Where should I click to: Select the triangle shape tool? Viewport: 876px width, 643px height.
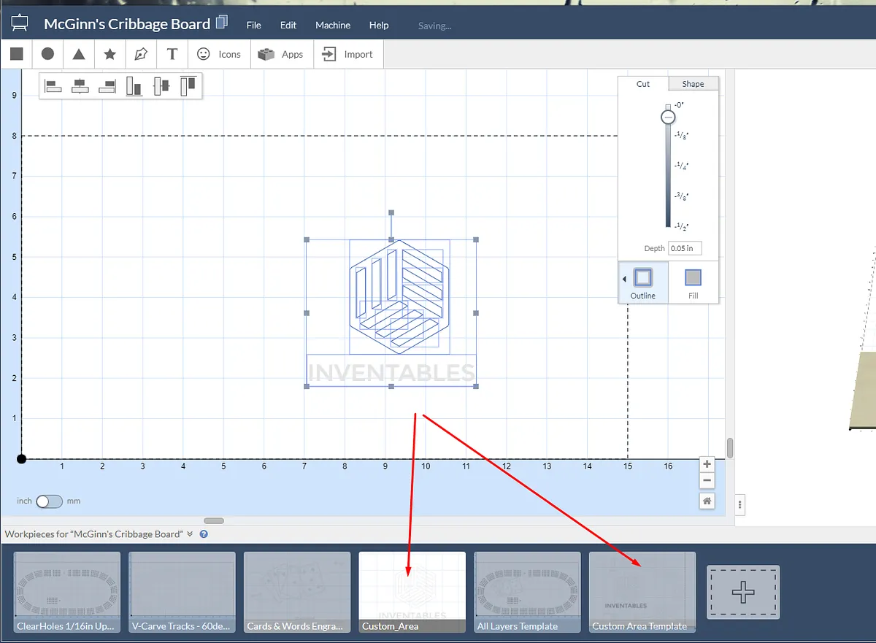coord(79,54)
